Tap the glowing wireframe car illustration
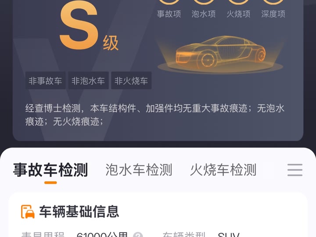 tap(220, 54)
